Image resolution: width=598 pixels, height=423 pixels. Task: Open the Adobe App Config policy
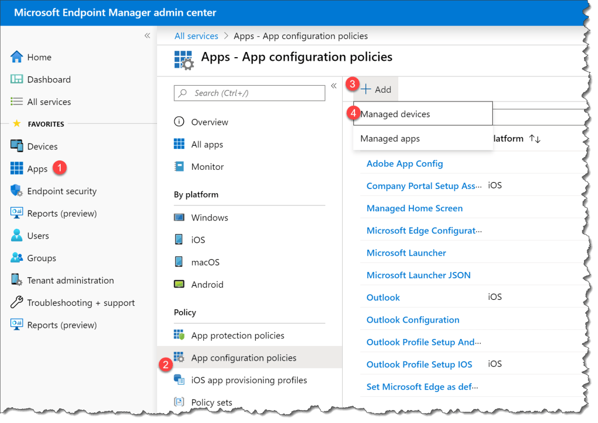coord(405,163)
